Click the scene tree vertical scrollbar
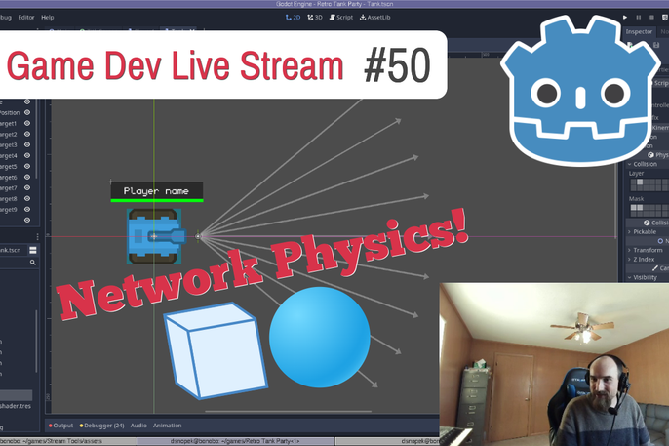This screenshot has height=446, width=669. [37, 137]
